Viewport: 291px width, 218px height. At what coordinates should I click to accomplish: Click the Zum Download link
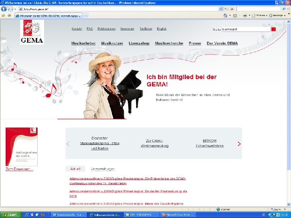tap(19, 169)
